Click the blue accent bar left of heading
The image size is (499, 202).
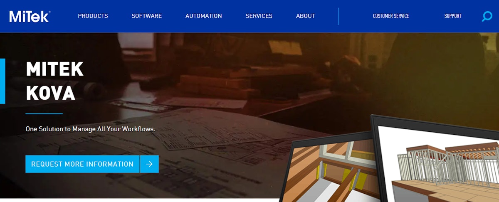tap(2, 81)
